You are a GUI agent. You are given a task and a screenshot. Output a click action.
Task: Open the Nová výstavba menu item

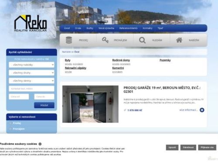[106, 28]
